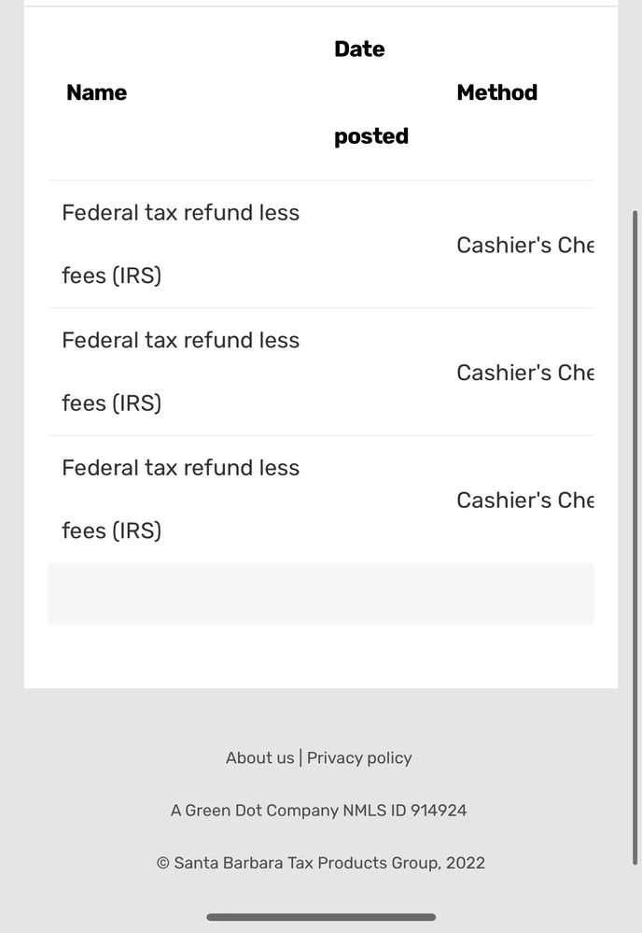Image resolution: width=642 pixels, height=933 pixels.
Task: Sort by the Name column header
Action: 96,92
